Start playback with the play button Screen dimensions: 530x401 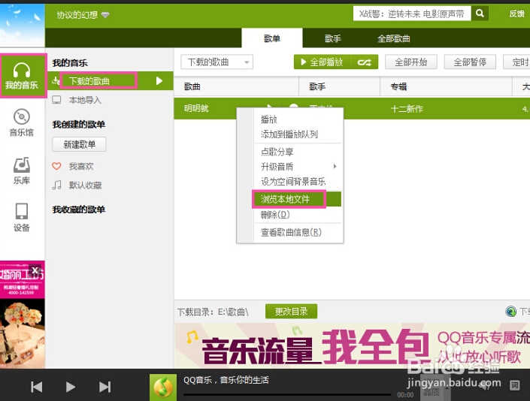(x=71, y=387)
